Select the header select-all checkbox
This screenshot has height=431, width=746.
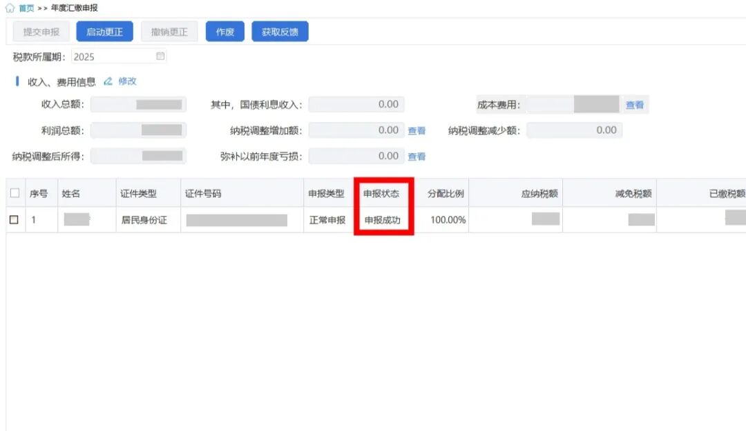click(15, 194)
